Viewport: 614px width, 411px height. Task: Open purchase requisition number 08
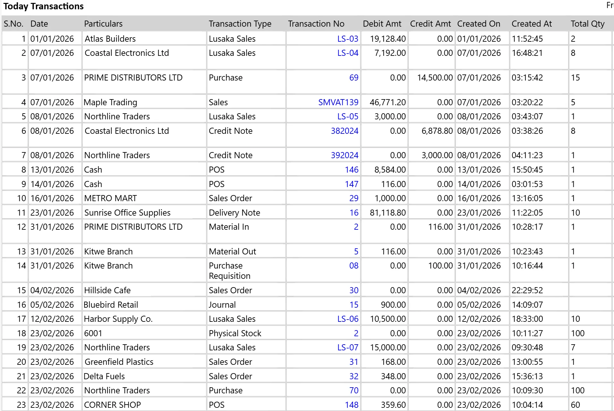tap(354, 266)
